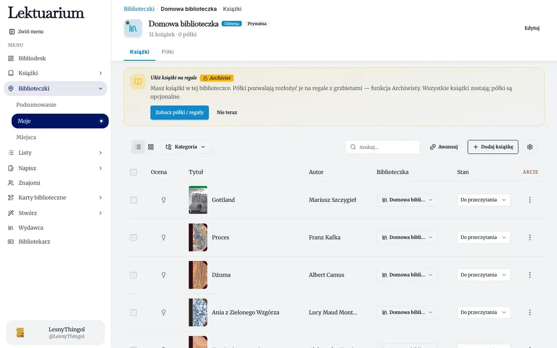Collapse the Biblioteczki sidebar section
557x348 pixels.
101,89
